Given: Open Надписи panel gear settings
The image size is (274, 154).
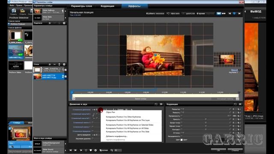Looking at the screenshot, I should tap(64, 23).
